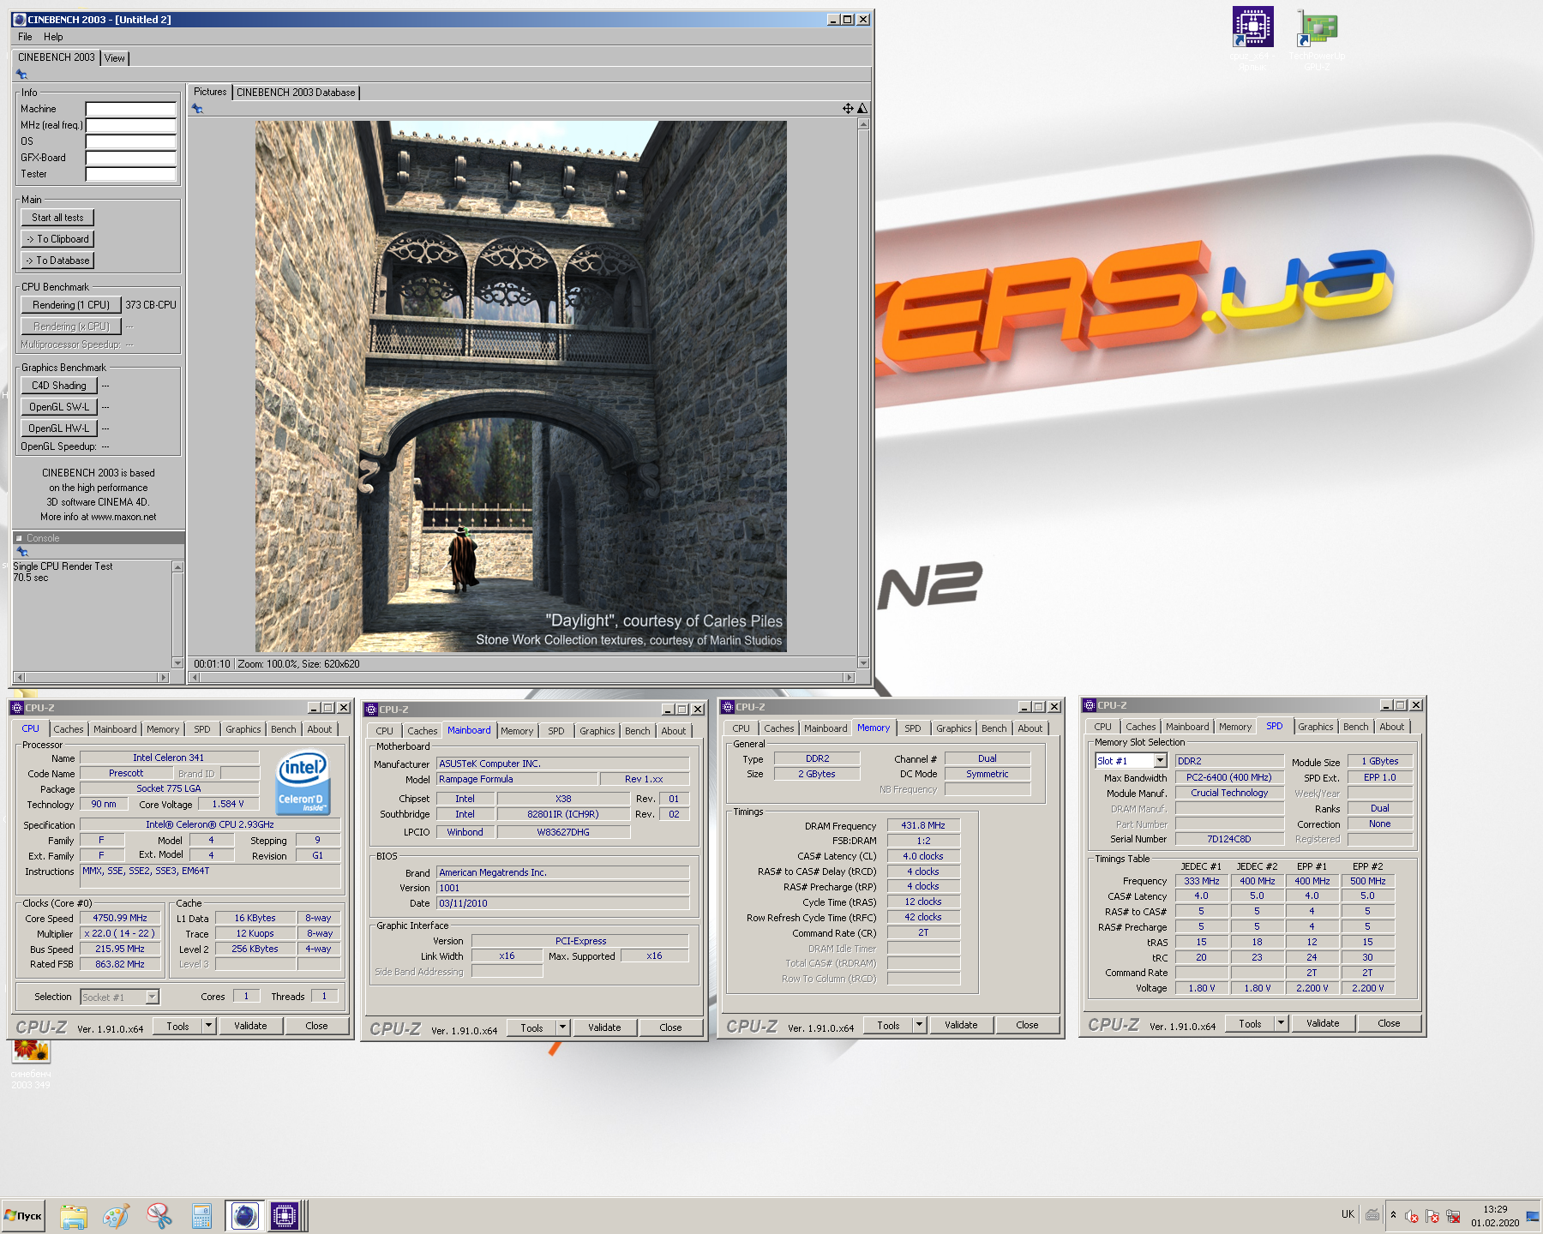Click the Machine input field

(x=131, y=109)
